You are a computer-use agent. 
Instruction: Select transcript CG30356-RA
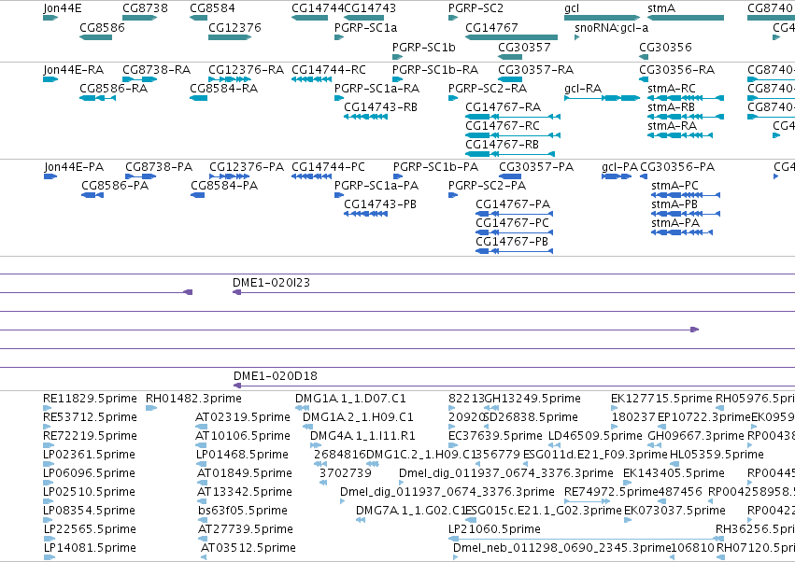point(677,69)
